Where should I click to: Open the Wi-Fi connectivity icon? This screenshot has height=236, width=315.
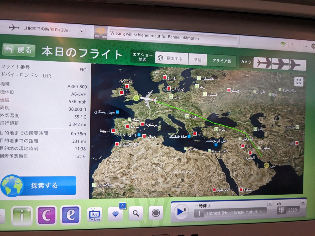pyautogui.click(x=283, y=44)
